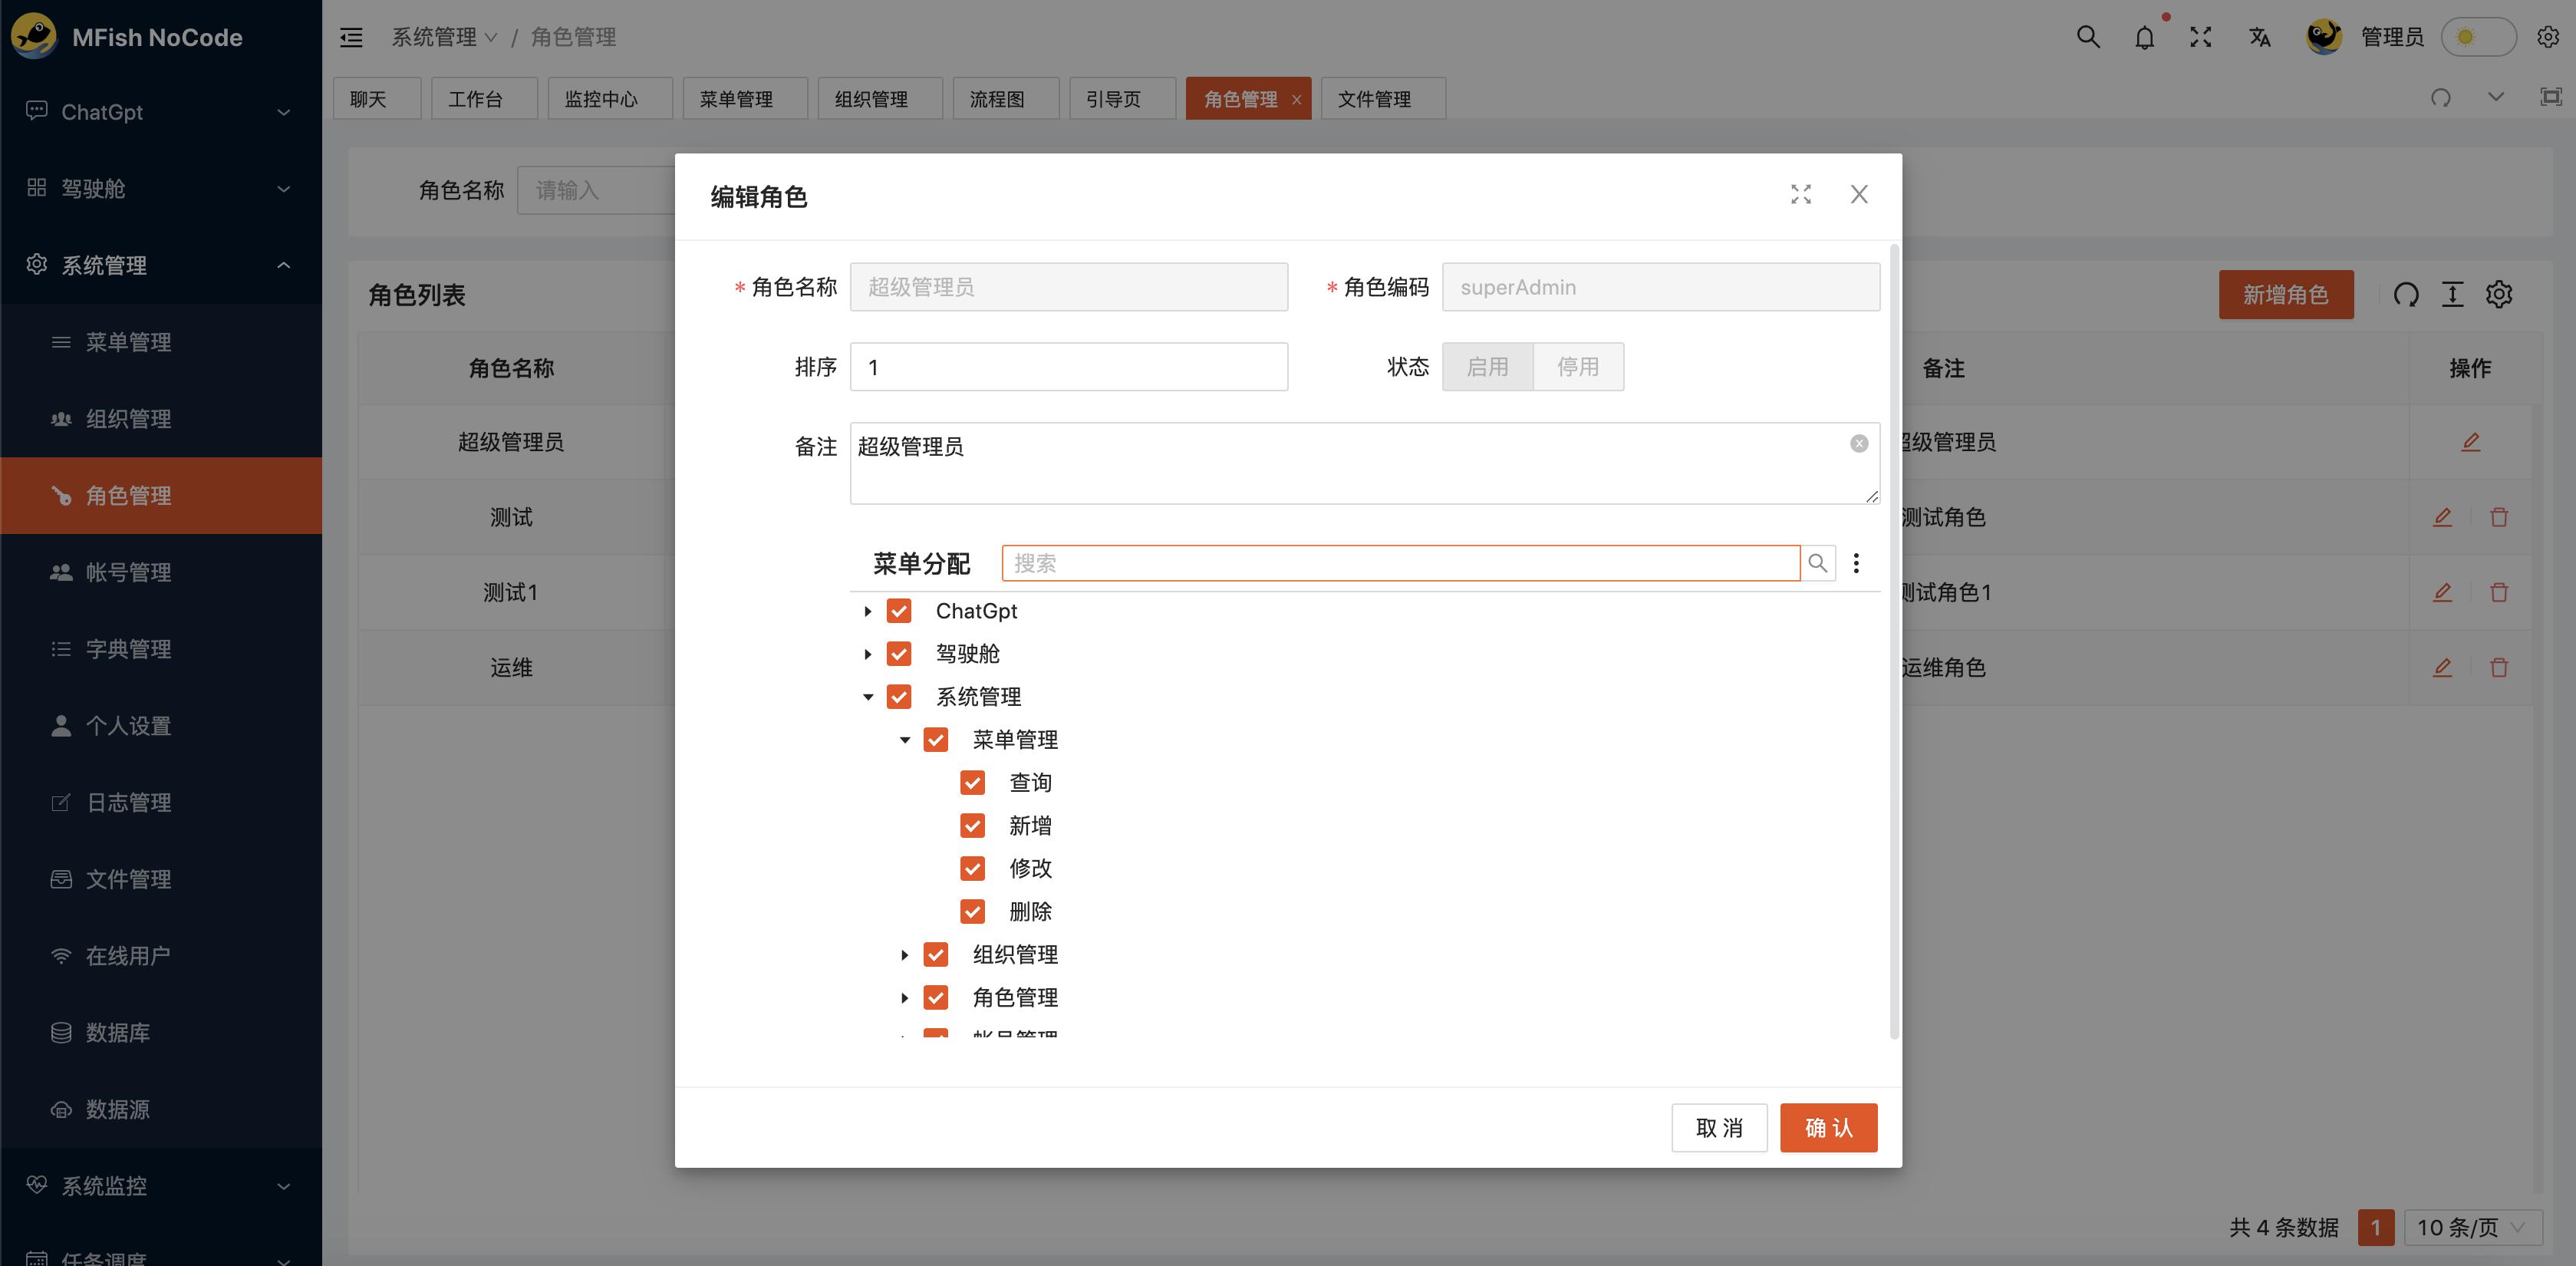Click the edit pencil icon for the 测试 row
The width and height of the screenshot is (2576, 1266).
[x=2441, y=517]
